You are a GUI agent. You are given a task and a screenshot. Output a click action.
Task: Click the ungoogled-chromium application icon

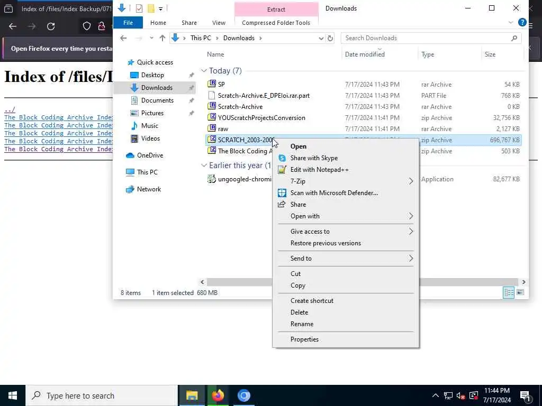click(x=212, y=179)
